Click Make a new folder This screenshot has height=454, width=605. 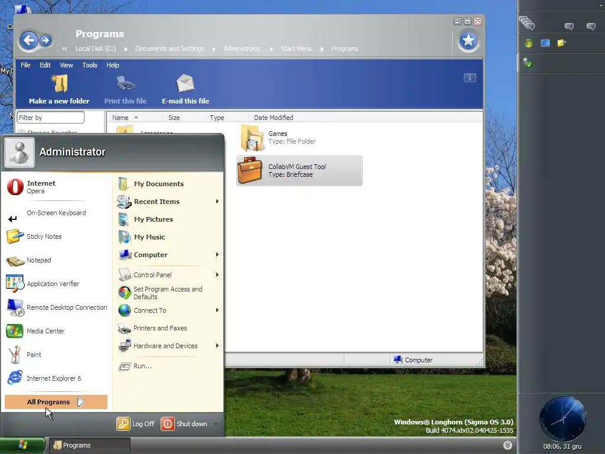[59, 90]
